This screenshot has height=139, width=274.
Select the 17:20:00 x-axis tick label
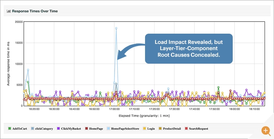pos(154,109)
